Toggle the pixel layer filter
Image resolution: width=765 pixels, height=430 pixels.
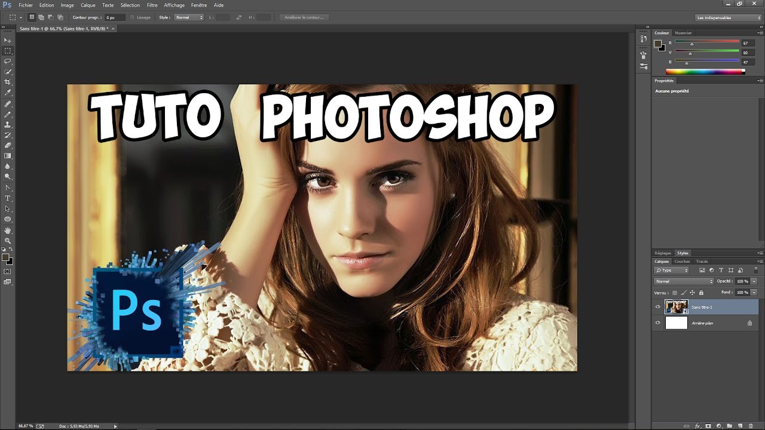pyautogui.click(x=702, y=271)
